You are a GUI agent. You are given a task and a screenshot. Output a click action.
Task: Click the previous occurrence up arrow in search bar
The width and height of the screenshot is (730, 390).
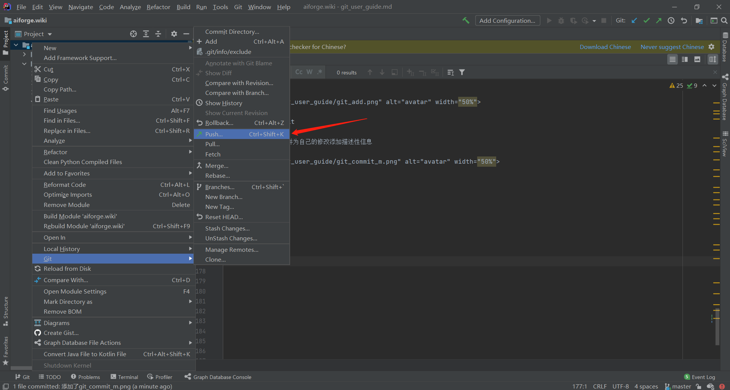click(370, 72)
